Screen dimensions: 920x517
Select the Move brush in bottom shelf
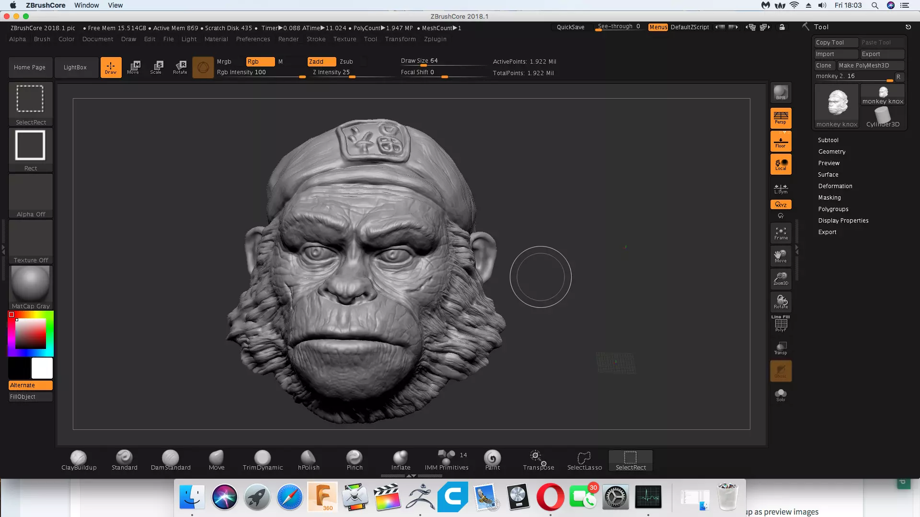click(x=217, y=461)
